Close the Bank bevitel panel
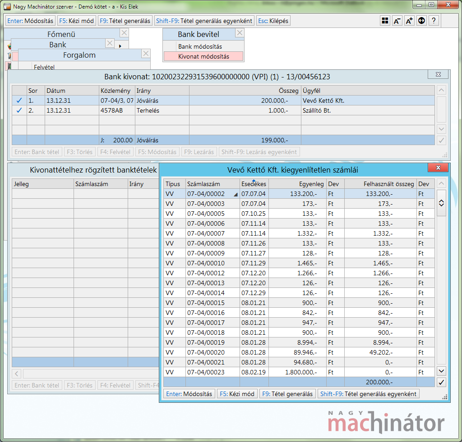Image resolution: width=462 pixels, height=442 pixels. [x=240, y=33]
